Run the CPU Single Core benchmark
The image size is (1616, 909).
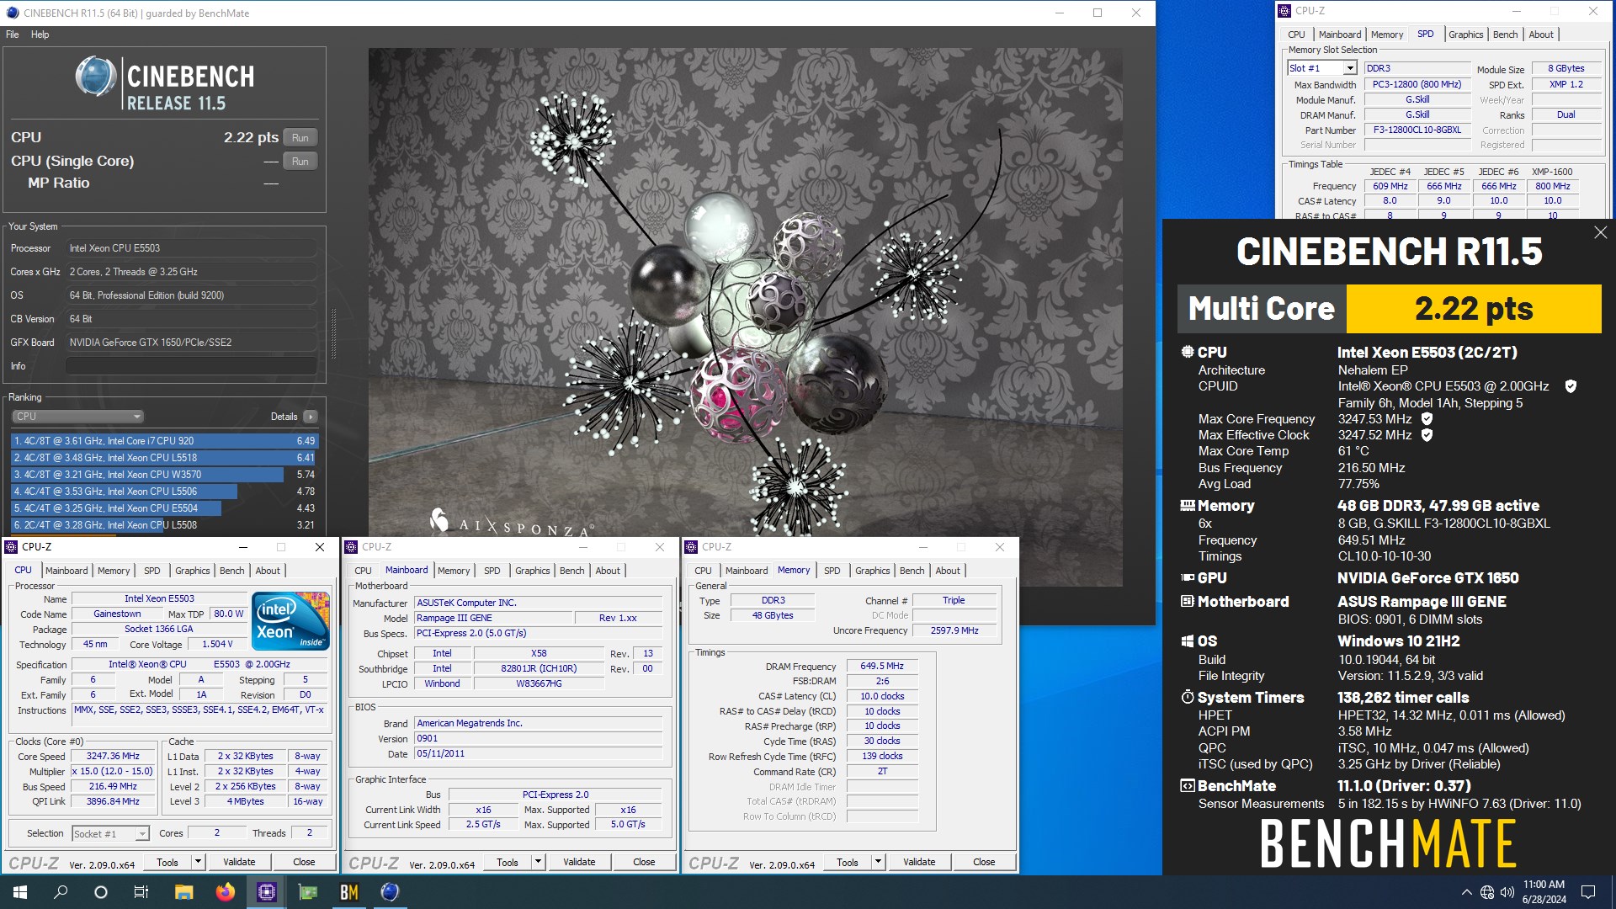pyautogui.click(x=300, y=162)
